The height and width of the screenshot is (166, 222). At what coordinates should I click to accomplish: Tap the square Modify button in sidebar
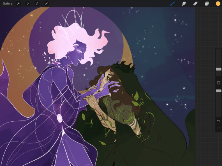click(218, 82)
